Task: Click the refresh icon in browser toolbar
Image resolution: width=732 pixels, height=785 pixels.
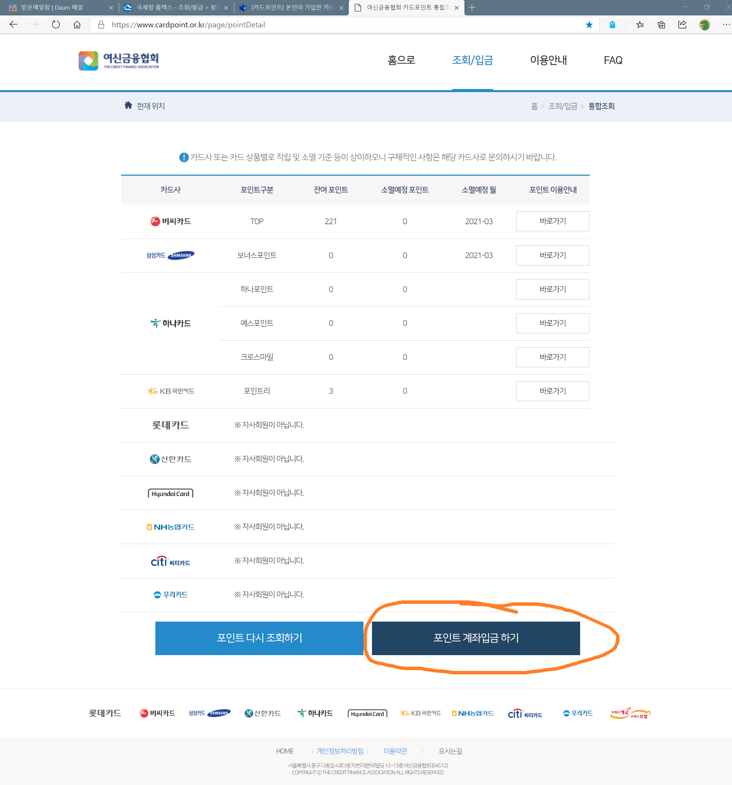Action: [x=56, y=25]
